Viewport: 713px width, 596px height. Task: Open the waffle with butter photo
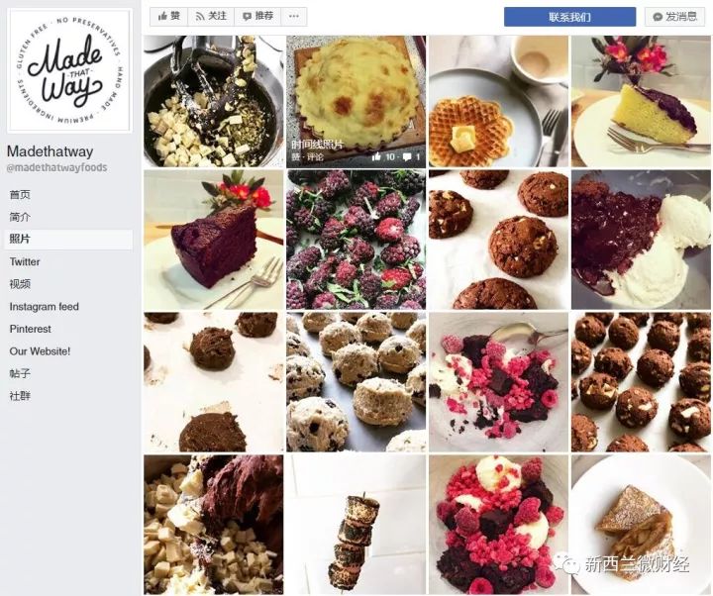coord(498,101)
